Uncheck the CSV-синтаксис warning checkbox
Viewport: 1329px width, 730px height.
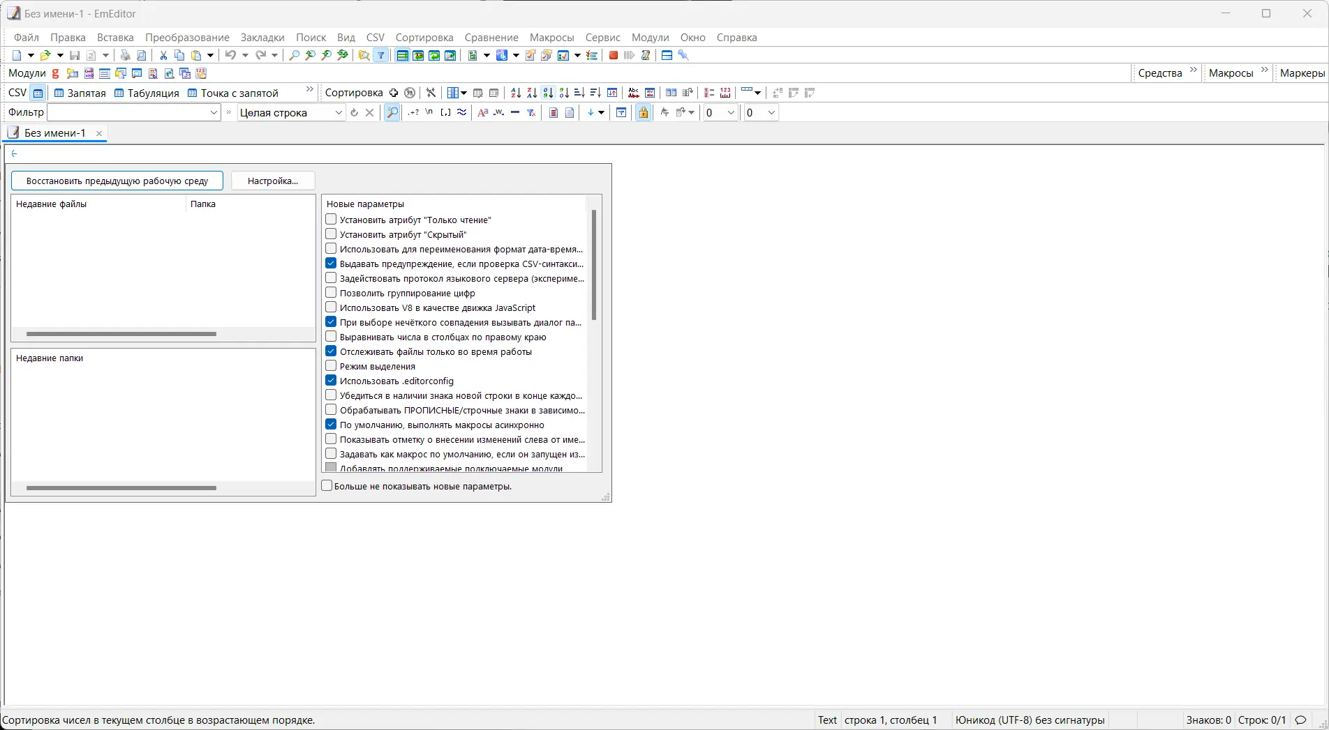pyautogui.click(x=331, y=263)
